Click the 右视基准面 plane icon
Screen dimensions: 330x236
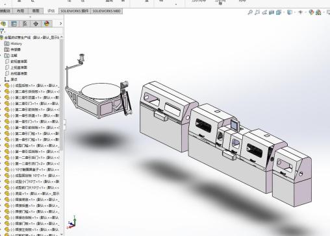click(7, 73)
